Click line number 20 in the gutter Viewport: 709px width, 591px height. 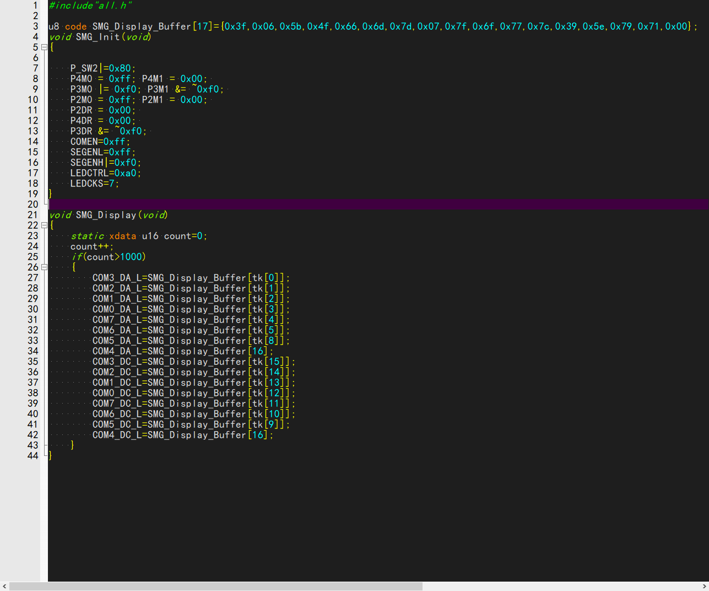tap(33, 205)
